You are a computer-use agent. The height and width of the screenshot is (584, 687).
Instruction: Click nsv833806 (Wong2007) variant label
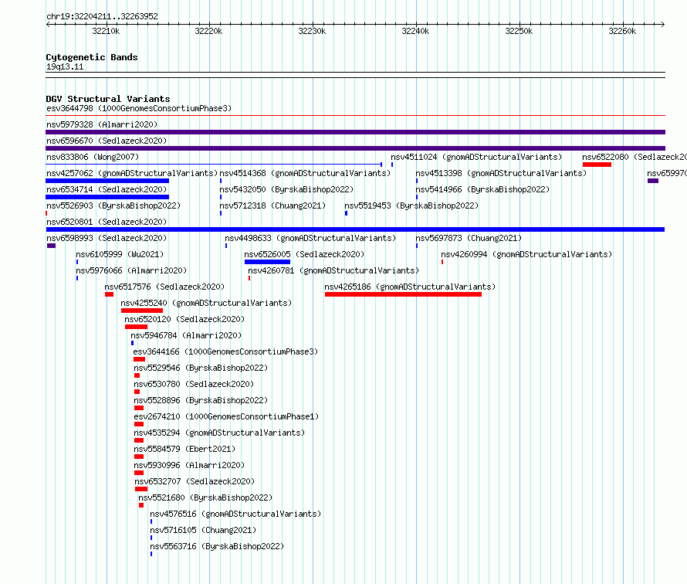pos(93,157)
